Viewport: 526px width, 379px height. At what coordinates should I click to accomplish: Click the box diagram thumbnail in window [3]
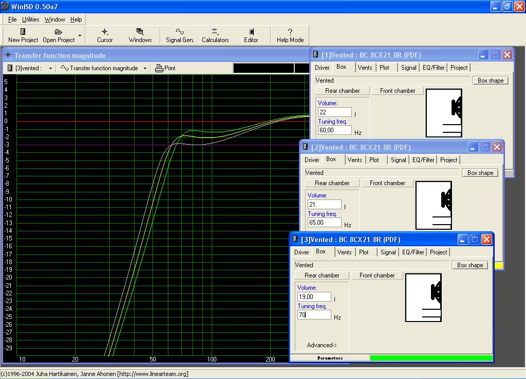point(423,297)
